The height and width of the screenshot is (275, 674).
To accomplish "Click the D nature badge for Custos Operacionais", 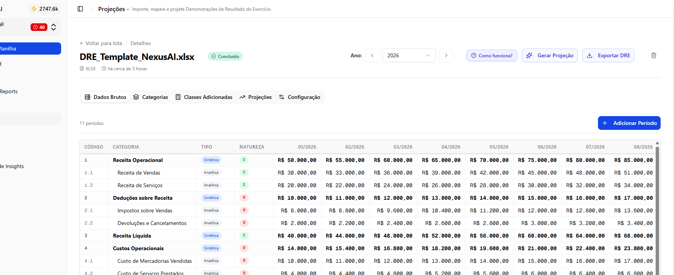I will (x=244, y=248).
